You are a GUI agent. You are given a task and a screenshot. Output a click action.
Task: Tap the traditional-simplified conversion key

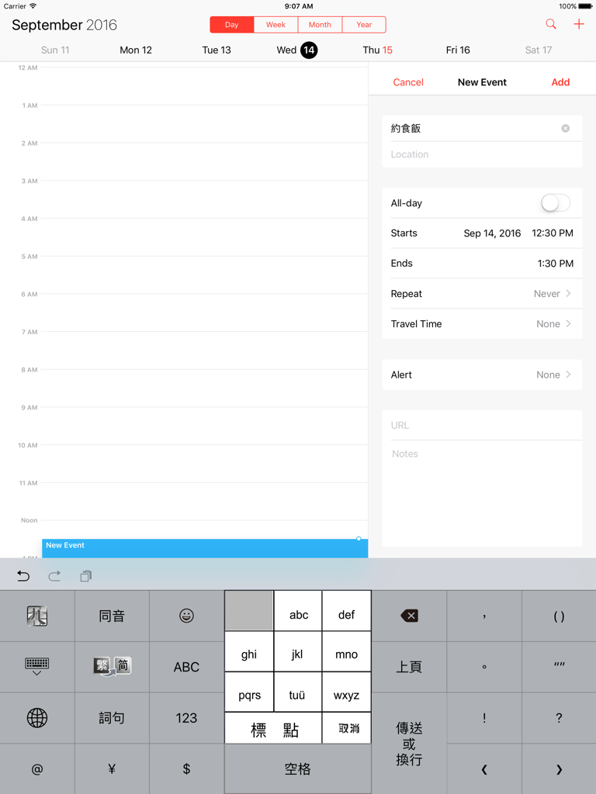(112, 667)
